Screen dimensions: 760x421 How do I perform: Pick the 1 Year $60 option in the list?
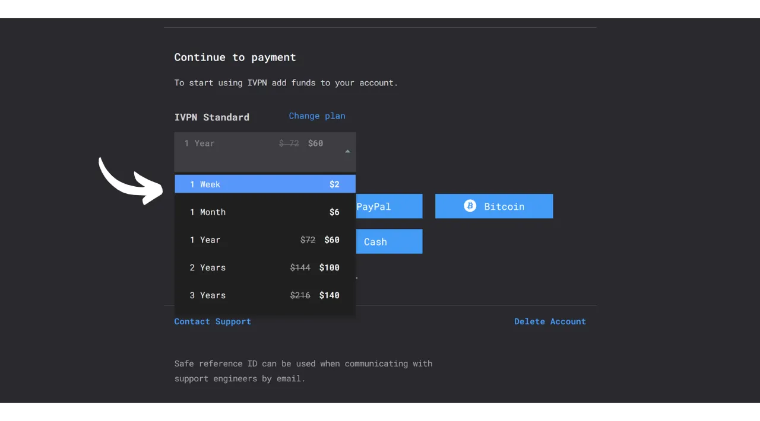tap(265, 240)
